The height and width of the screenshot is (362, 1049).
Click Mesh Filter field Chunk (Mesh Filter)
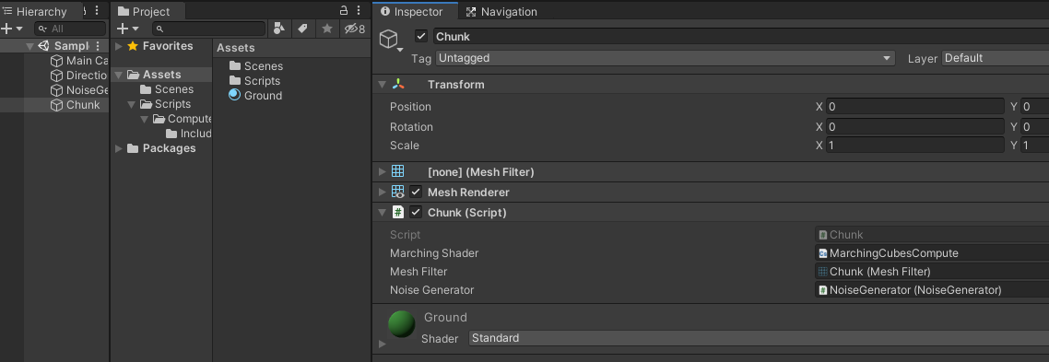(x=932, y=272)
